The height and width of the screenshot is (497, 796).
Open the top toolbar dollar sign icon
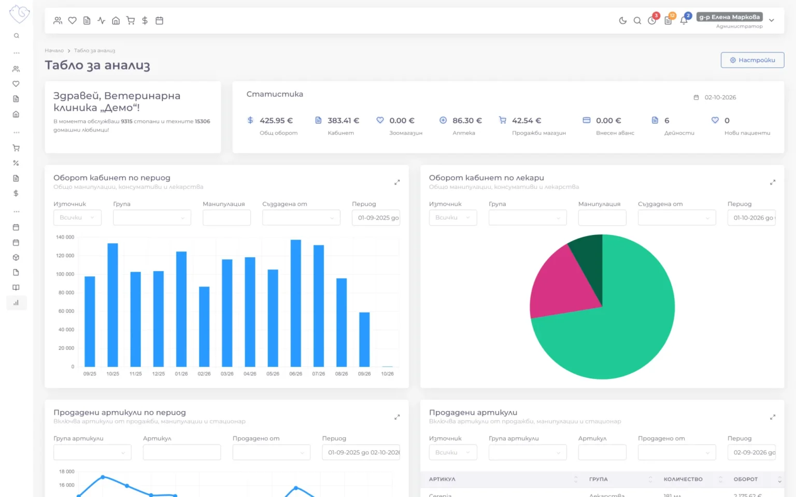(145, 21)
